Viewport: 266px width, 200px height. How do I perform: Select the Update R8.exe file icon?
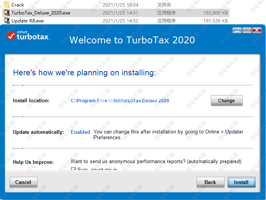(7, 21)
